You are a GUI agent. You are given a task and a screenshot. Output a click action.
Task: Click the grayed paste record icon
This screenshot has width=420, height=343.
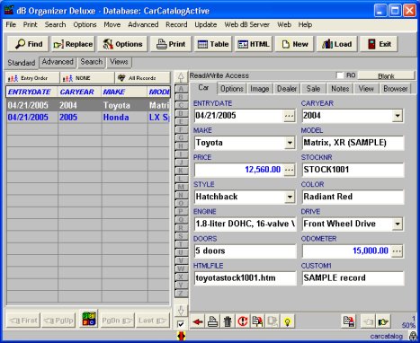click(x=273, y=322)
